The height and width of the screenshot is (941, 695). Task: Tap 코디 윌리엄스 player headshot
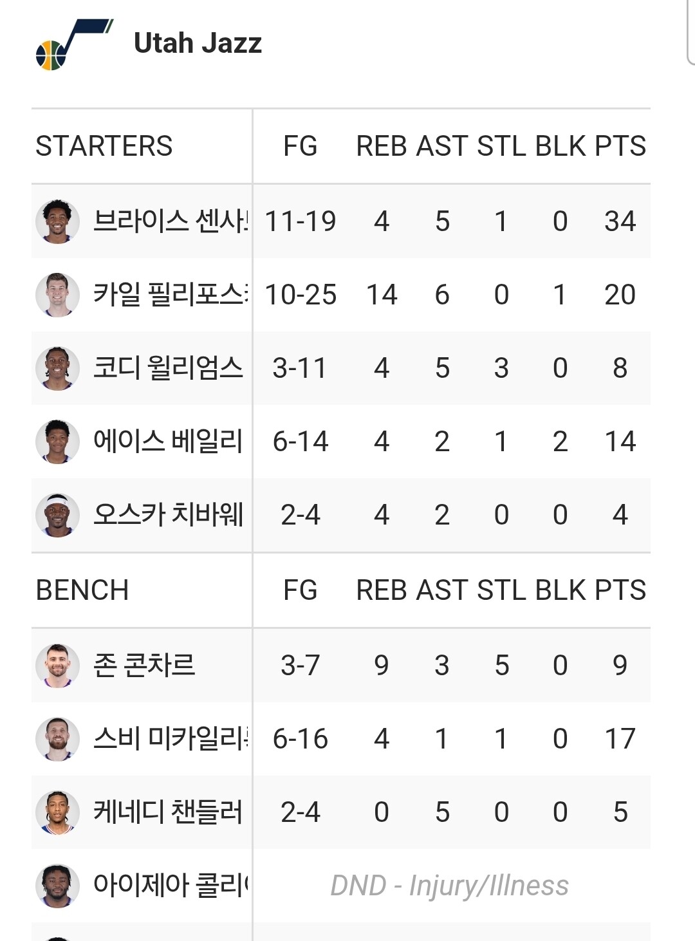[x=57, y=368]
